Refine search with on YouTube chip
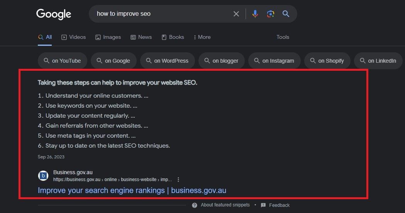The height and width of the screenshot is (213, 405). point(63,61)
